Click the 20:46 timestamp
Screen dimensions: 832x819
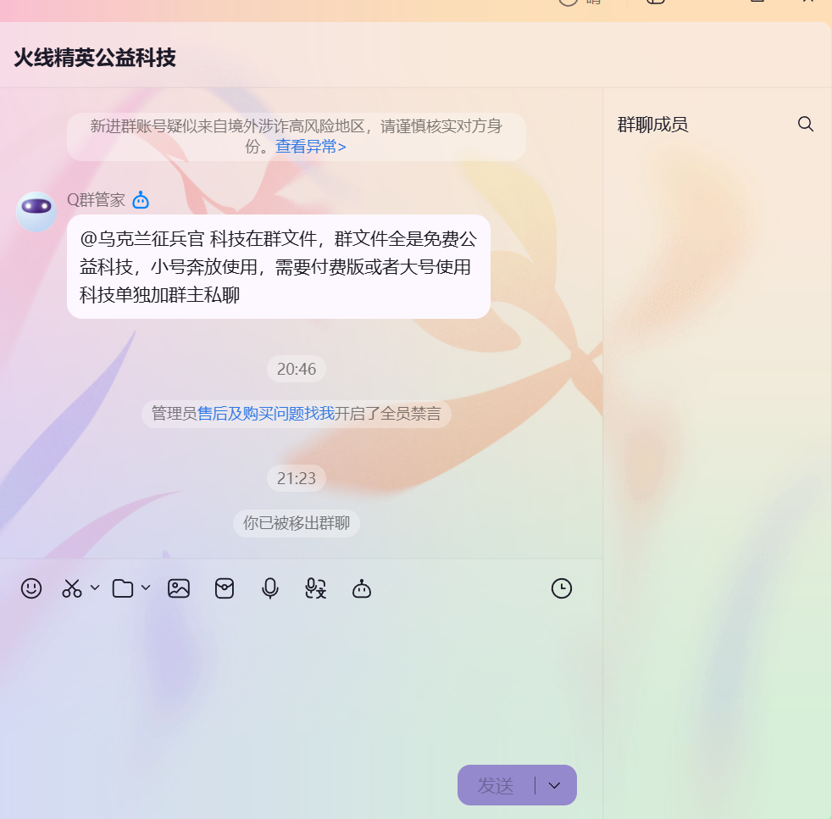tap(296, 369)
